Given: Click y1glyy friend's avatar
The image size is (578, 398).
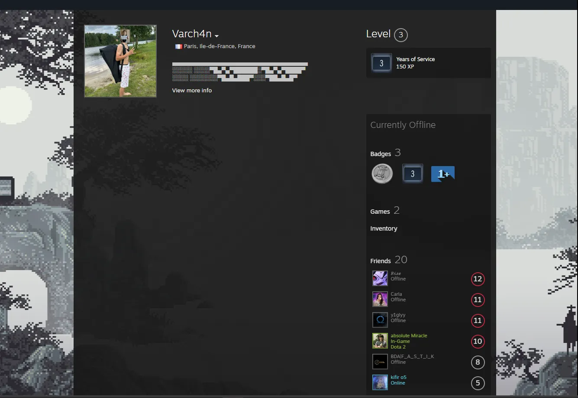Looking at the screenshot, I should [380, 320].
